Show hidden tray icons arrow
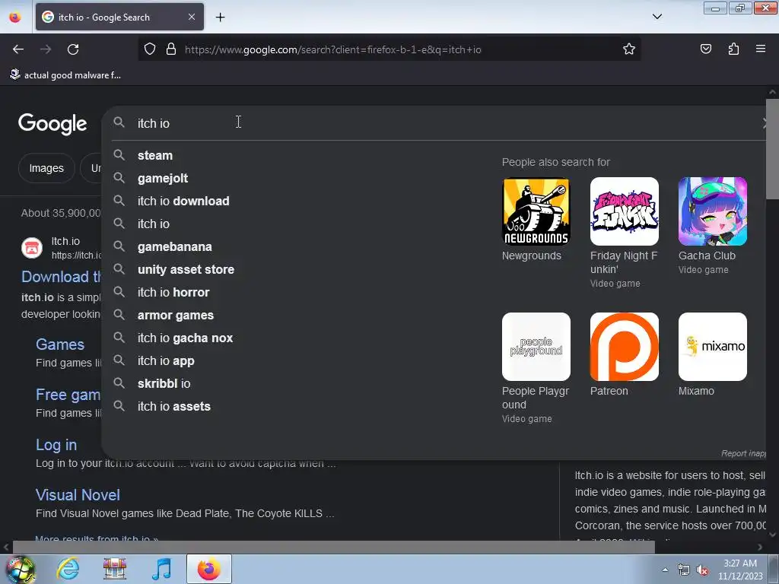Viewport: 779px width, 584px height. tap(665, 570)
